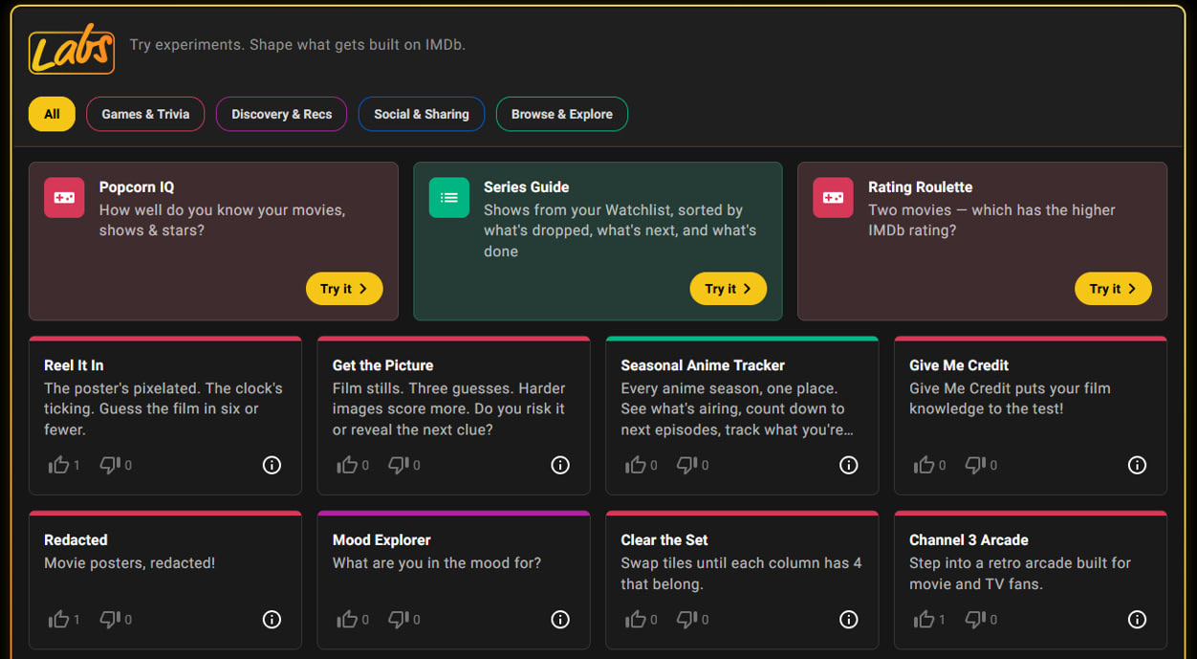Try Rating Roulette

(x=1113, y=289)
